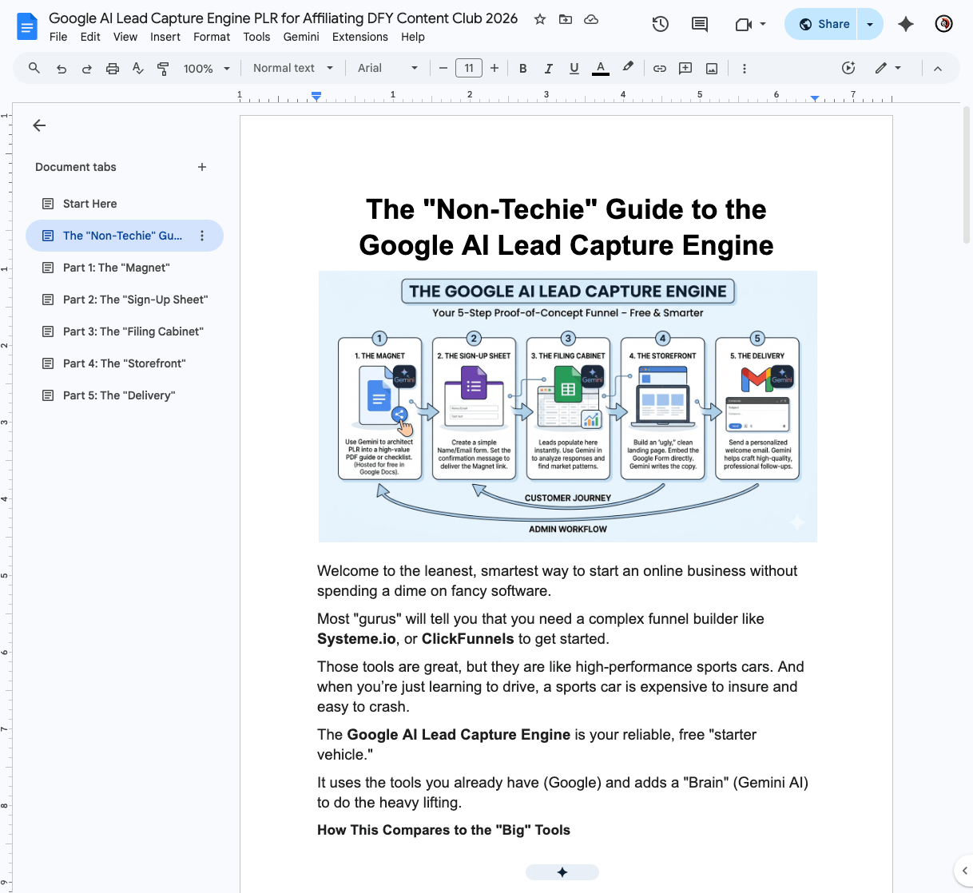Increase the font size
The image size is (973, 893).
coord(494,69)
